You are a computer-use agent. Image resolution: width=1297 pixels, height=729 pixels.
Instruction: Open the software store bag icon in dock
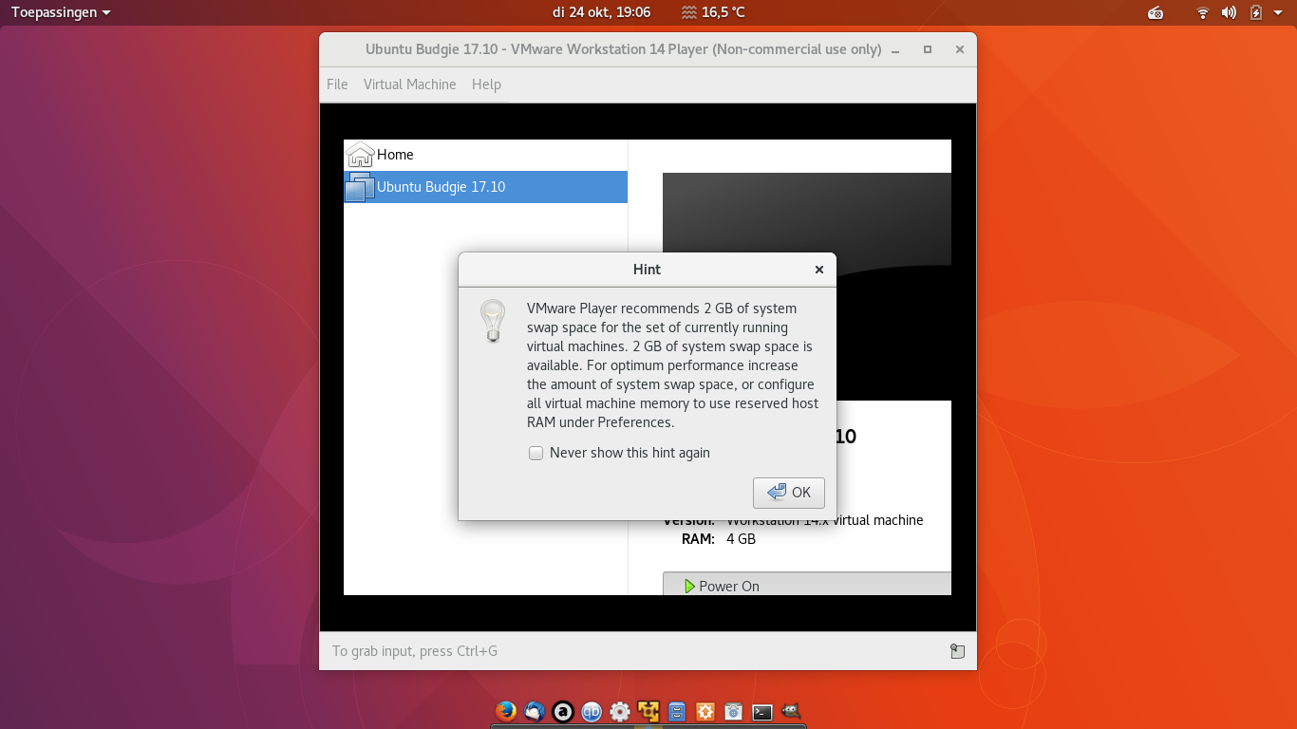pos(733,711)
